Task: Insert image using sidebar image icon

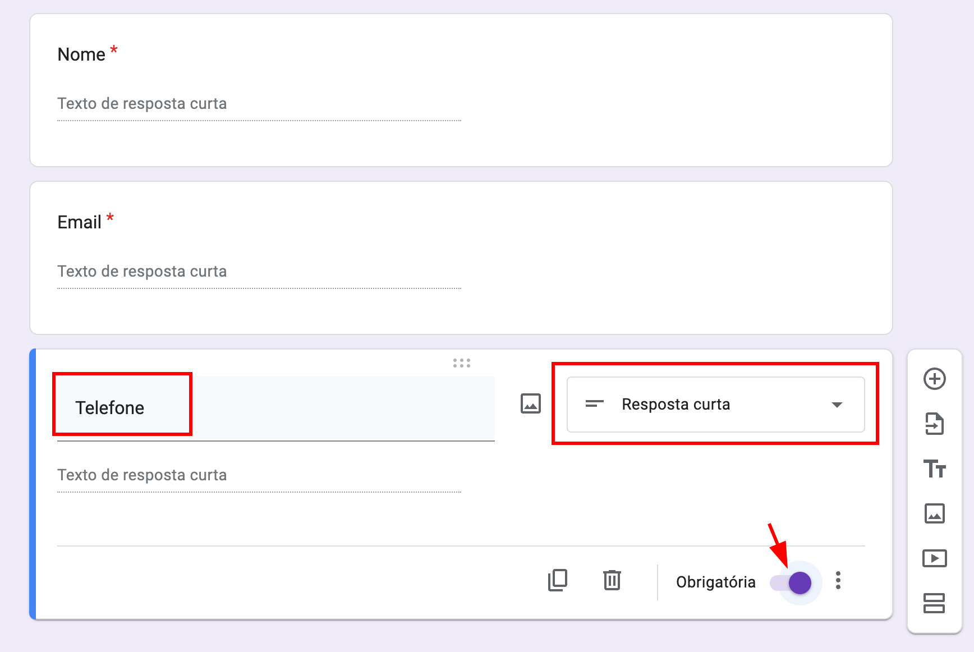Action: point(934,513)
